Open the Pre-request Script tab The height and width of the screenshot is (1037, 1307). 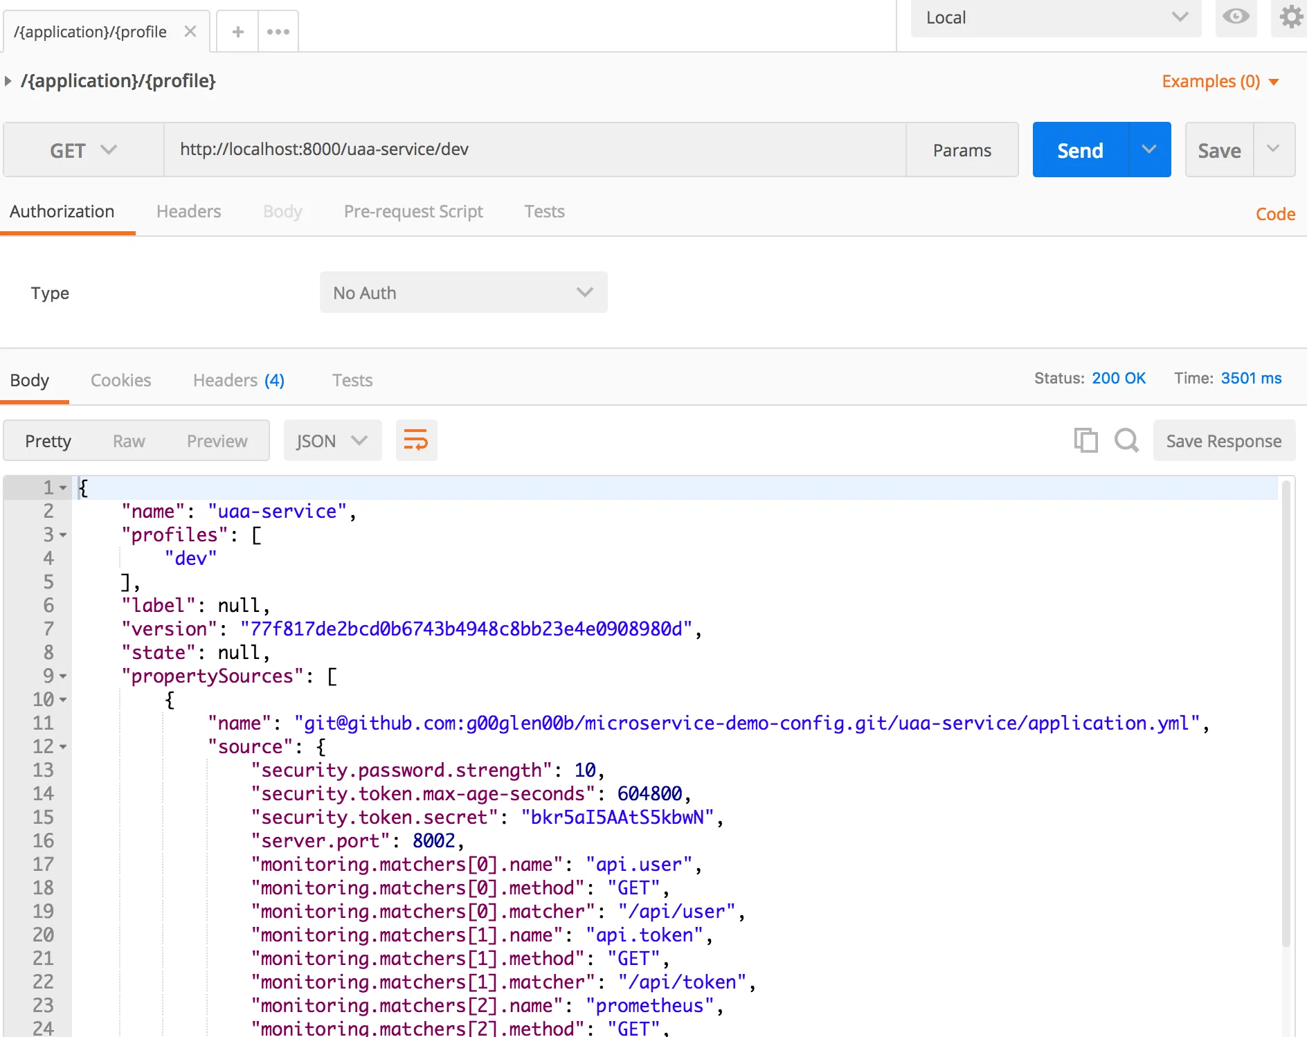(413, 212)
